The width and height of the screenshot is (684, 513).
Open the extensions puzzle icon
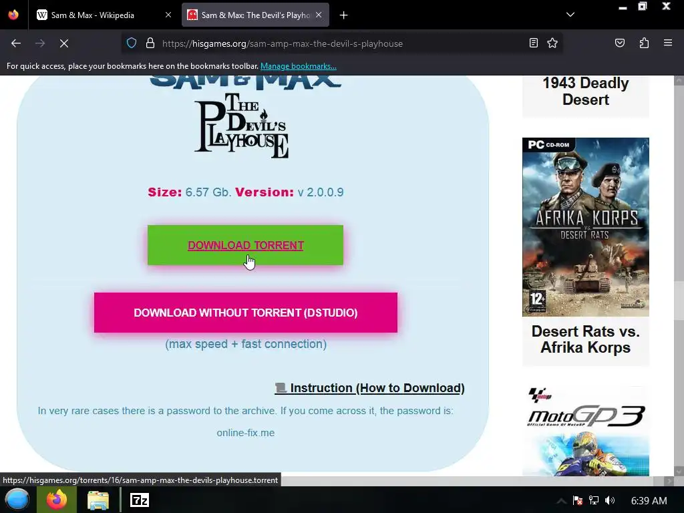coord(644,43)
